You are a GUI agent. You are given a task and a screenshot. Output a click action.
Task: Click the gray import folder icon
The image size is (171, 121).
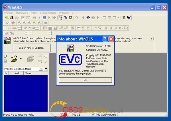click(30, 59)
